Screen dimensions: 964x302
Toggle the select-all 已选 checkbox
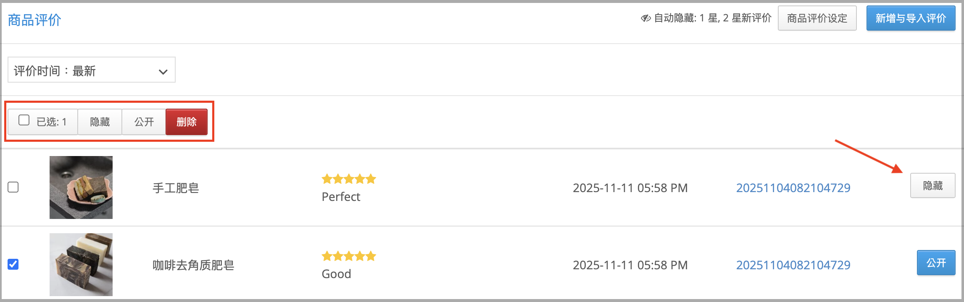[x=24, y=120]
